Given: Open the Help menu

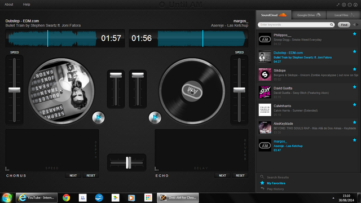Looking at the screenshot, I should click(x=27, y=5).
